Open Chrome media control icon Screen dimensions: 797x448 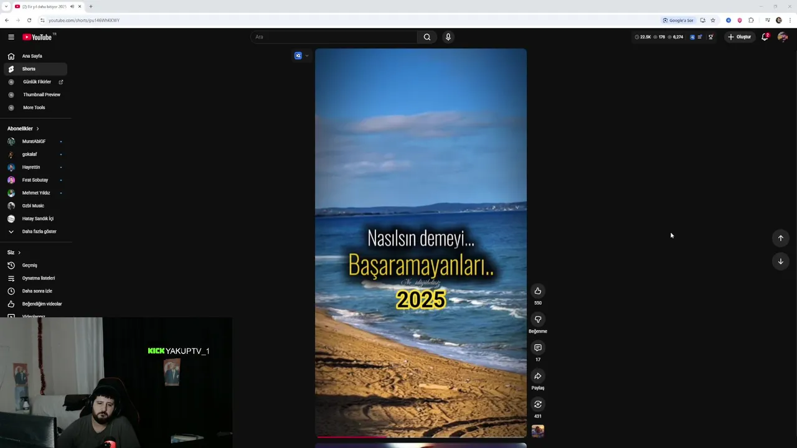point(768,20)
